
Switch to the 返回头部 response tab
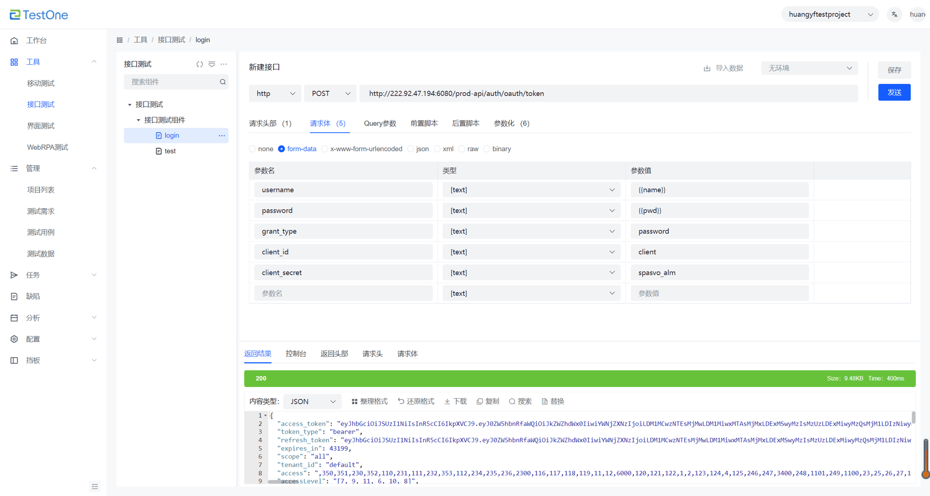pyautogui.click(x=334, y=354)
